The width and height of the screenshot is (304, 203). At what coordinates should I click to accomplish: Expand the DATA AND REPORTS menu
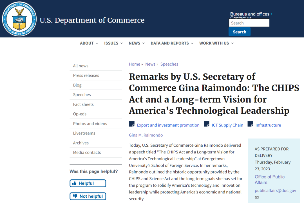(x=172, y=43)
